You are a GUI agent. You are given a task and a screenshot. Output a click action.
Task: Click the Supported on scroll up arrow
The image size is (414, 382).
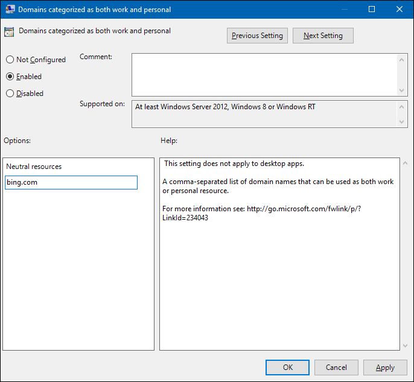[x=403, y=106]
